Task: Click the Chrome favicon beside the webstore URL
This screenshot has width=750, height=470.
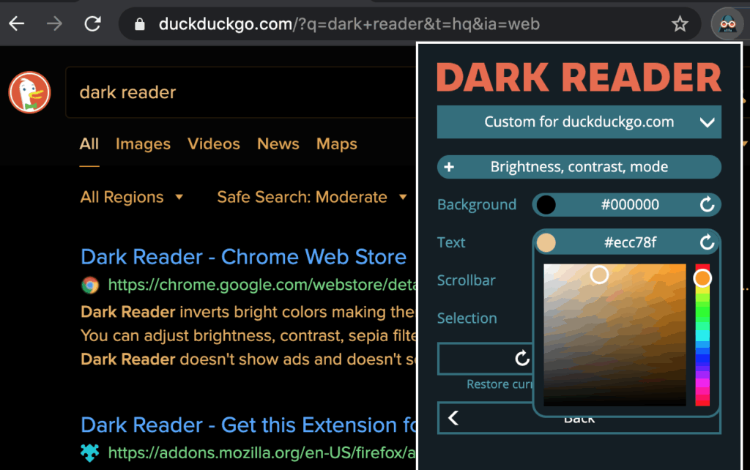Action: coord(90,285)
